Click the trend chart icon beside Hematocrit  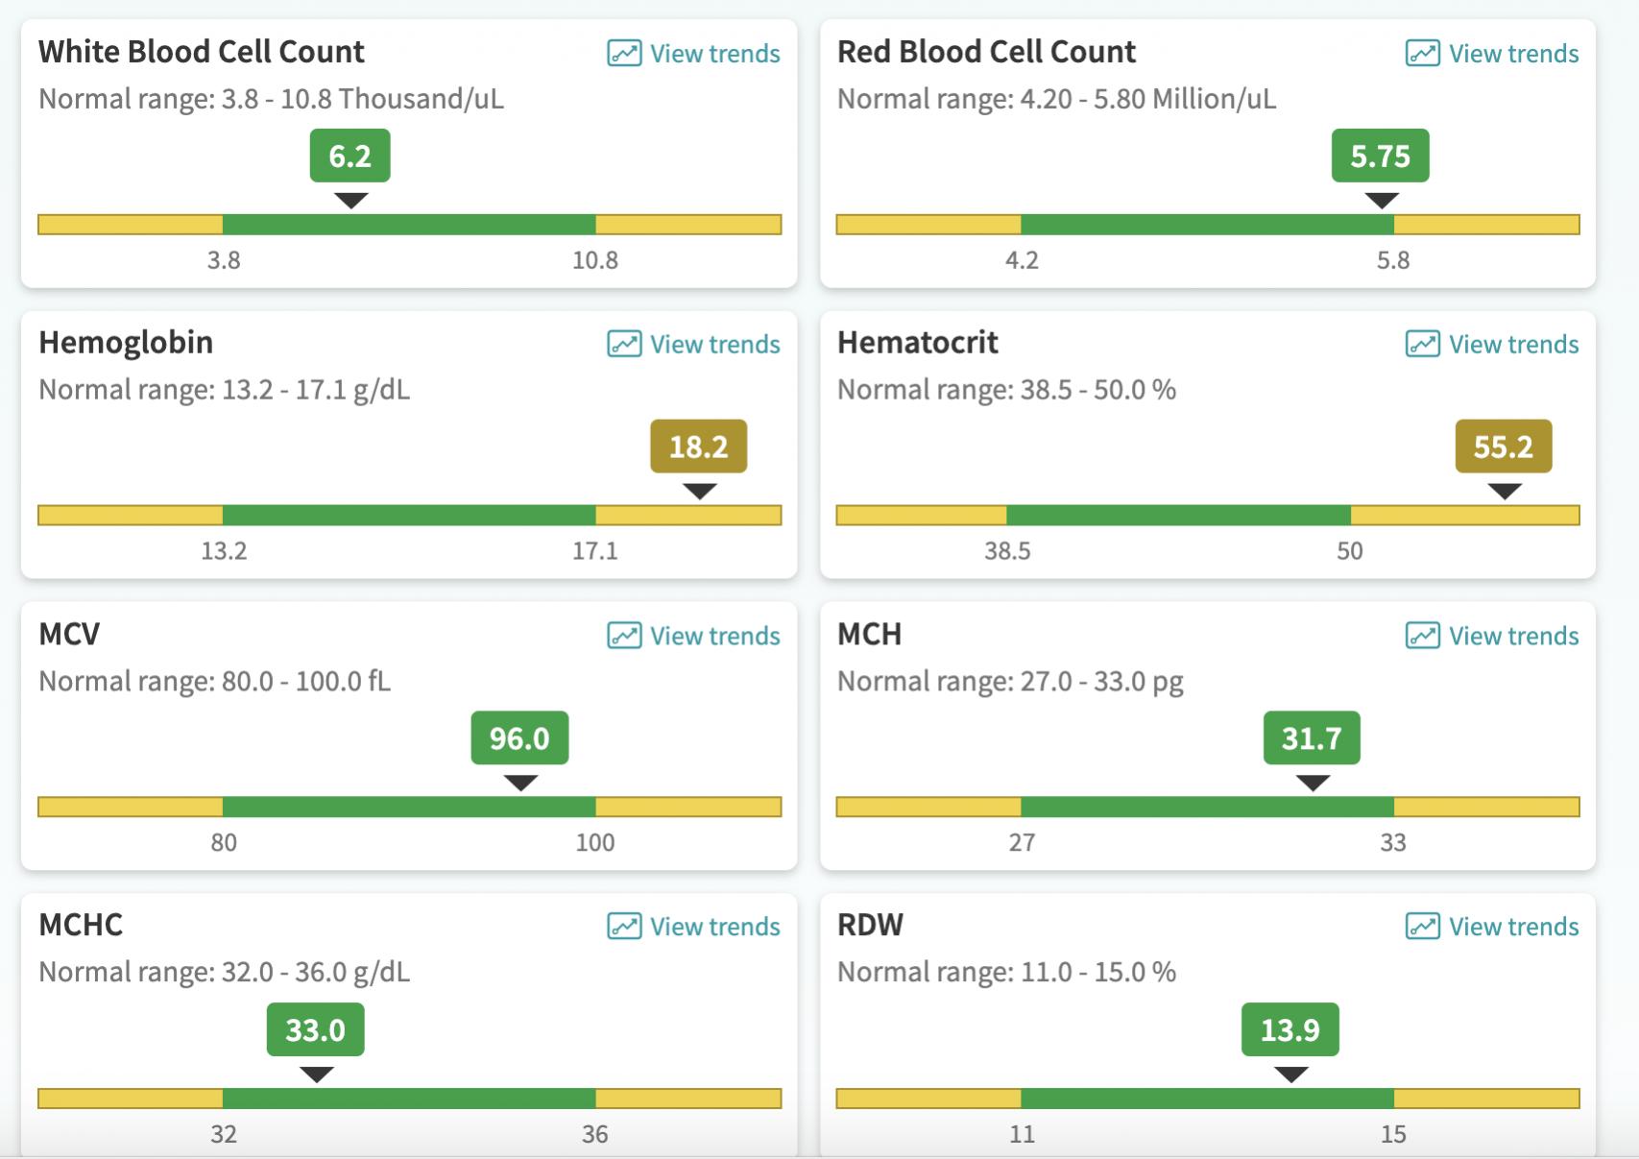point(1422,344)
